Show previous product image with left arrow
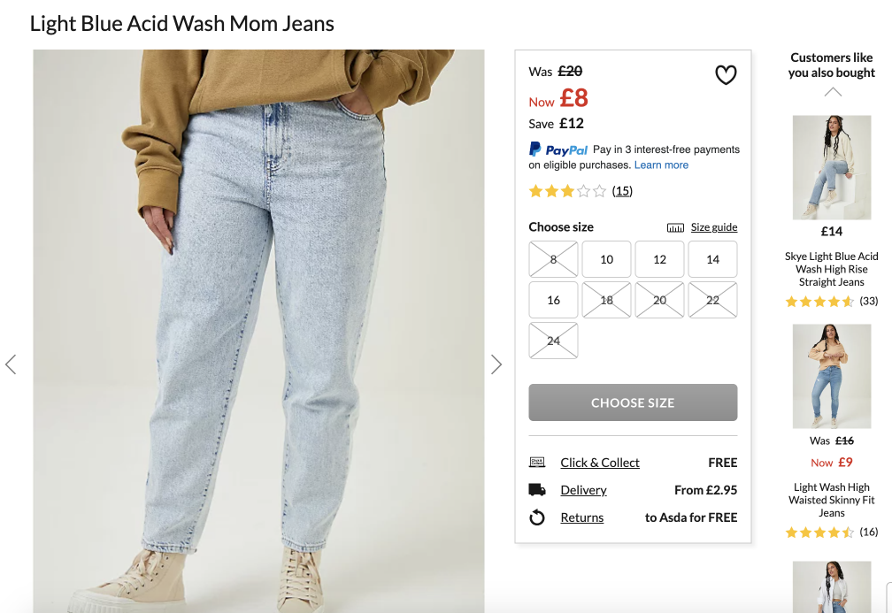This screenshot has width=892, height=613. click(x=11, y=364)
